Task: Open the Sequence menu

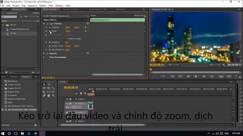Action: click(32, 6)
